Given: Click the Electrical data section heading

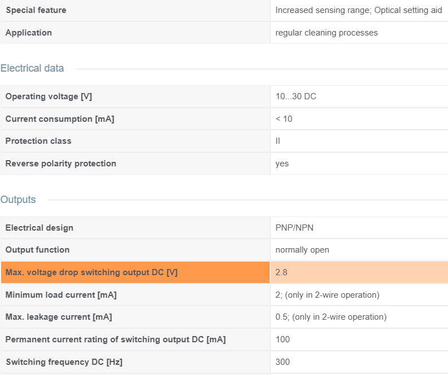Looking at the screenshot, I should tap(32, 68).
